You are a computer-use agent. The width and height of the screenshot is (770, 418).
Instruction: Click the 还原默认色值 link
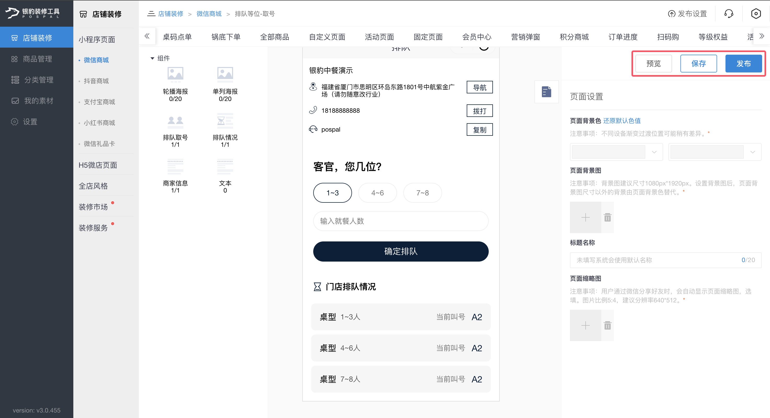[622, 121]
